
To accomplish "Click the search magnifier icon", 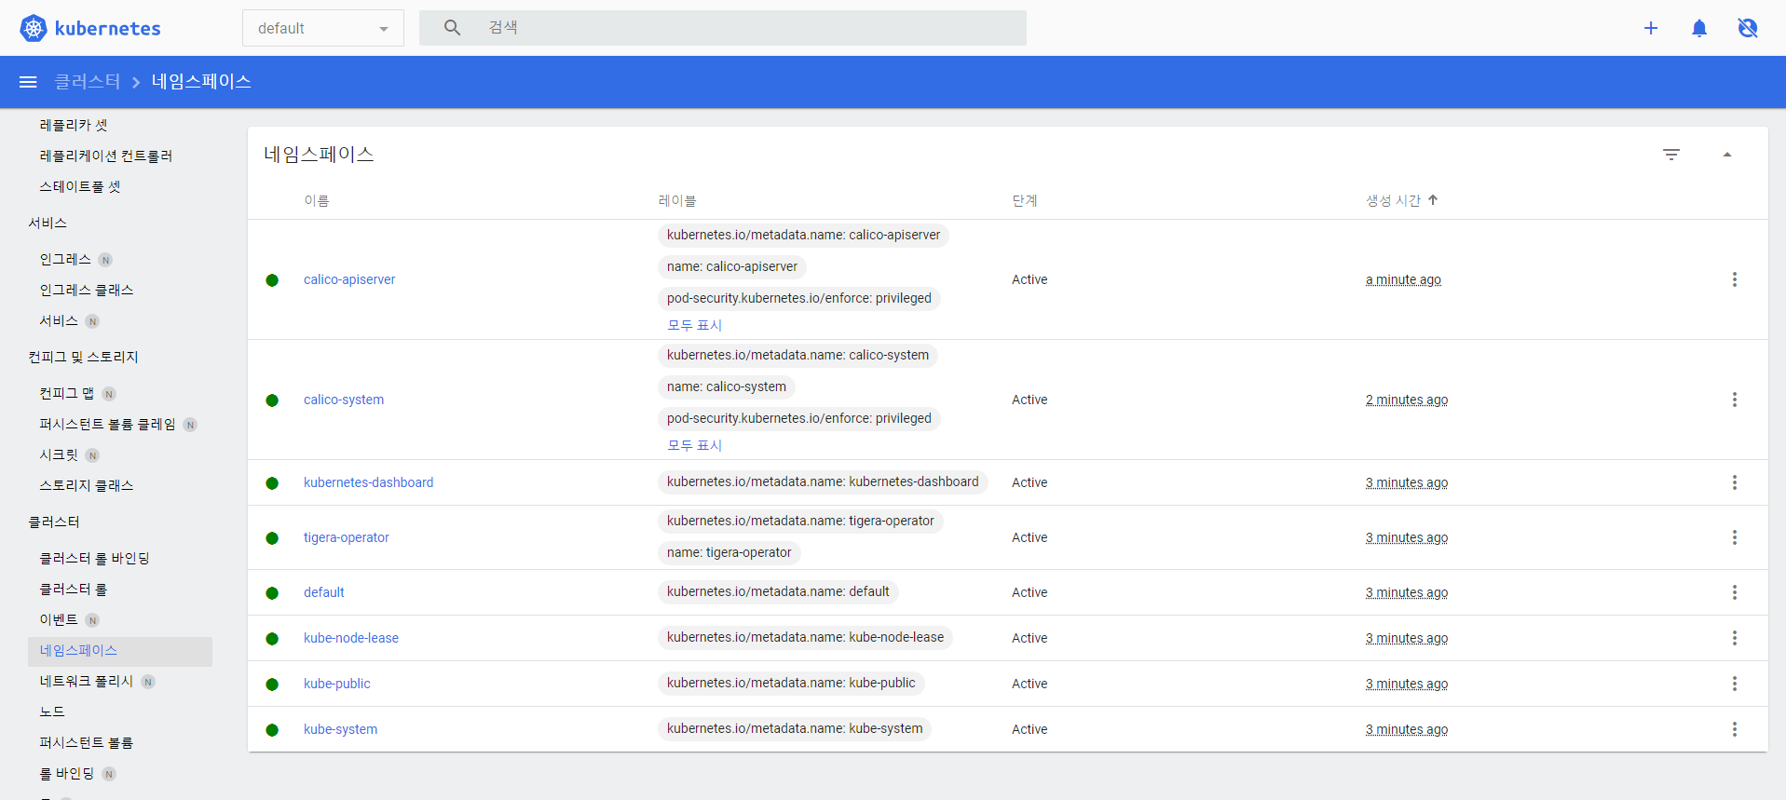I will tap(452, 28).
